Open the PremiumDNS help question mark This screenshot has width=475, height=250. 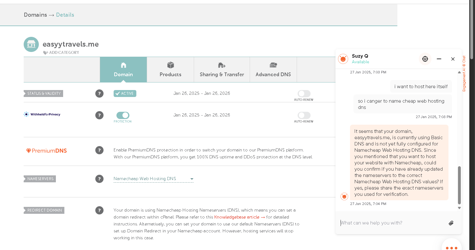(x=99, y=150)
